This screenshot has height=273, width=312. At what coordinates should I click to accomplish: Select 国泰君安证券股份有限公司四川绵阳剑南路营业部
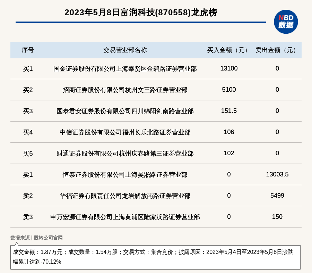(125, 111)
